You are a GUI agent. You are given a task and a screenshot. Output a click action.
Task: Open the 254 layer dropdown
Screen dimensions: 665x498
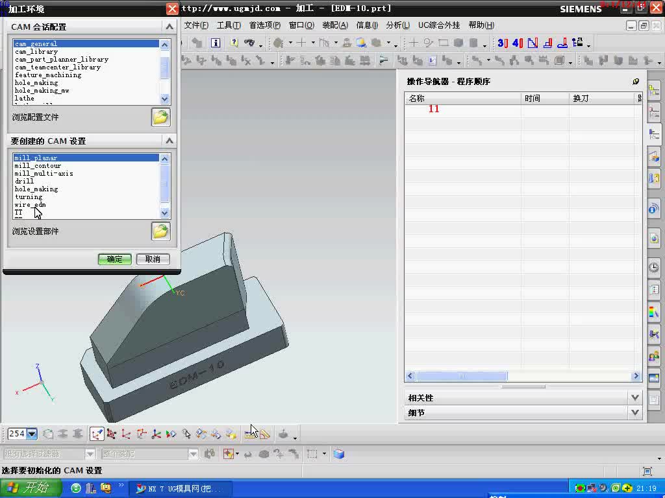32,434
